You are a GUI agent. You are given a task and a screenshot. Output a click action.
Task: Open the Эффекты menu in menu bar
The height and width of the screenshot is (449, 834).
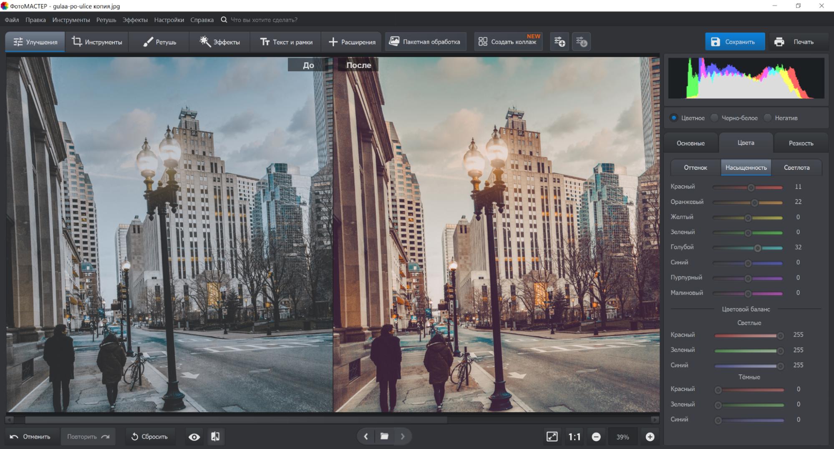(x=135, y=20)
